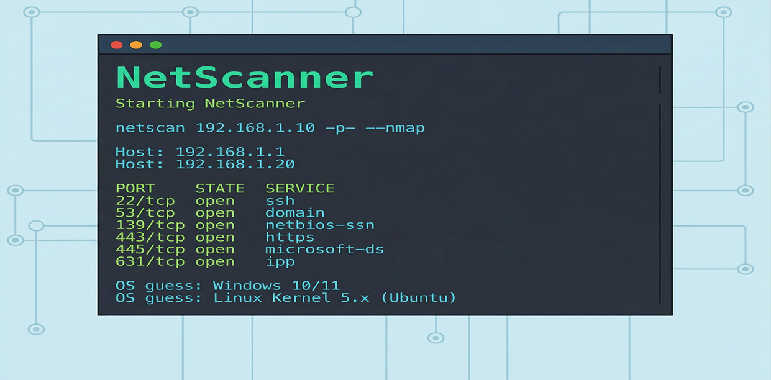Click the 631/tcp port entry
The image size is (771, 380).
coord(150,261)
